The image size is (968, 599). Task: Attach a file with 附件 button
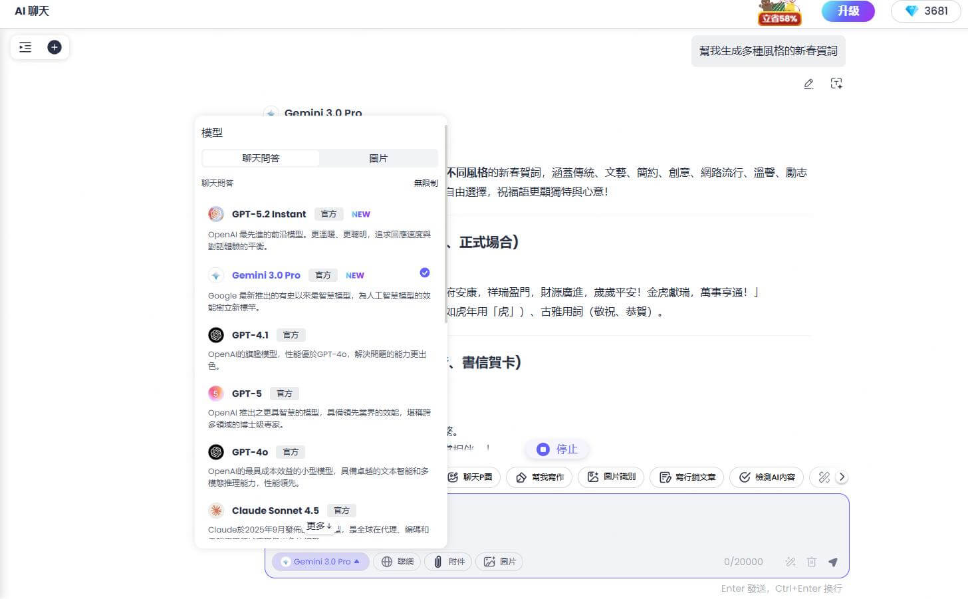449,562
